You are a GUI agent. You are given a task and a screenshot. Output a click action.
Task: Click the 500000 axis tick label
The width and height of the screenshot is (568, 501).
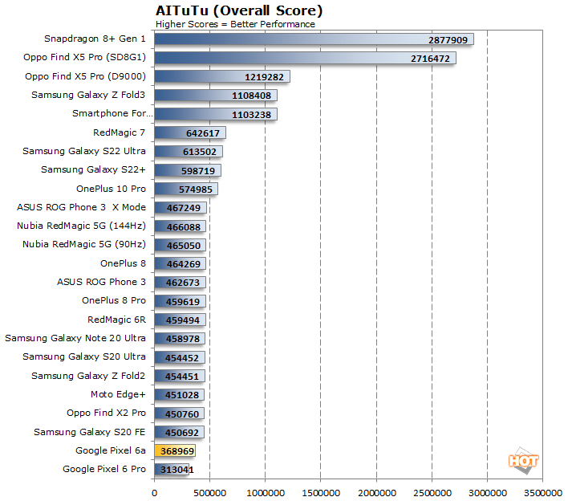click(209, 493)
